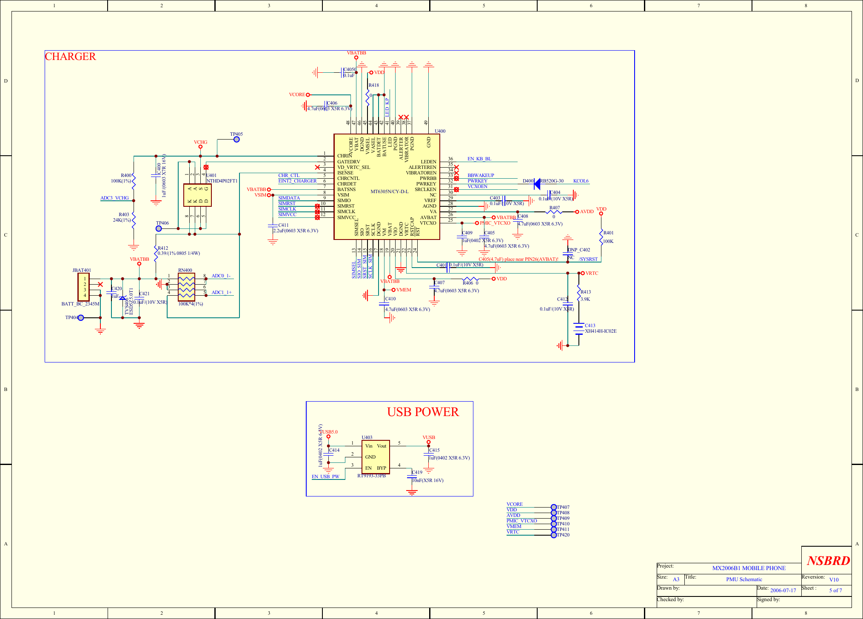Image resolution: width=863 pixels, height=619 pixels.
Task: Click the CHARGER section title label
Action: 71,56
